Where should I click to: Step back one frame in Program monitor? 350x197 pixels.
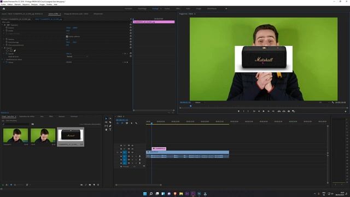pos(259,111)
